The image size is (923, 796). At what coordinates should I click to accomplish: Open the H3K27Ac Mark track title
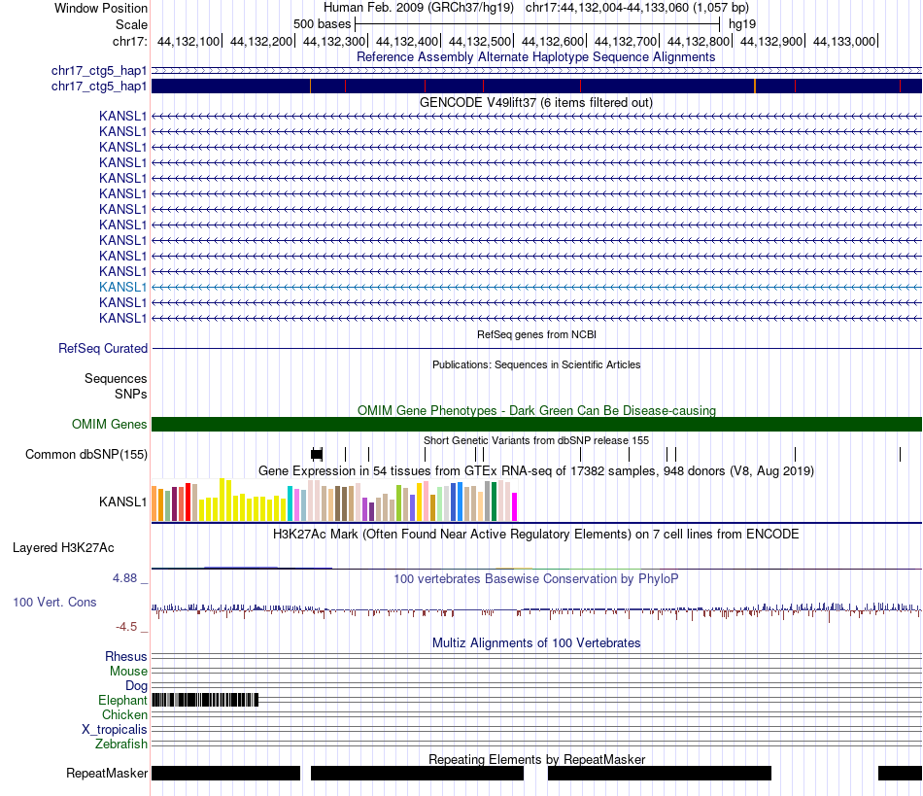click(x=536, y=534)
